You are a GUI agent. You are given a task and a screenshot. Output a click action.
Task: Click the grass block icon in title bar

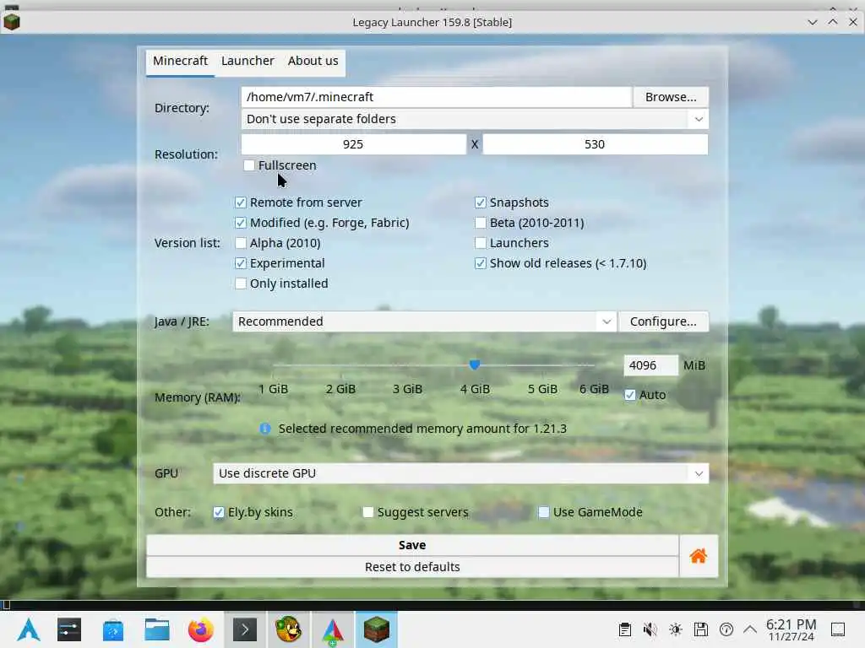click(12, 22)
